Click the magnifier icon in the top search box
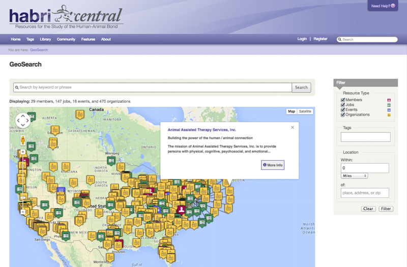Image resolution: width=407 pixels, height=267 pixels. (339, 40)
